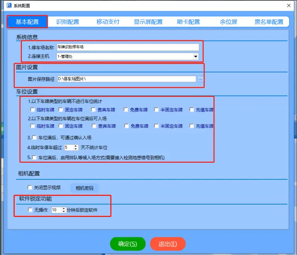Click the 相机密码 button
The image size is (297, 255).
coord(84,188)
